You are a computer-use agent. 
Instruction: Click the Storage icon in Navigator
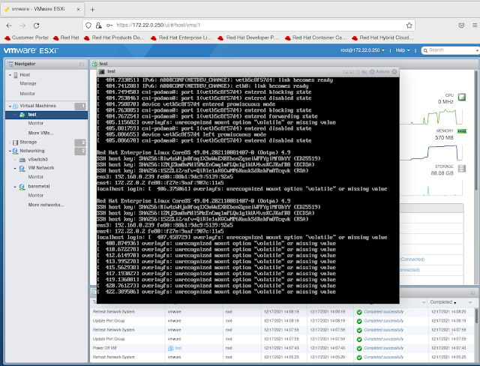pos(15,142)
